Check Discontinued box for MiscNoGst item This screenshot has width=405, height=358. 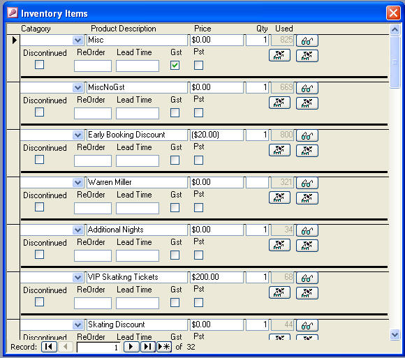click(39, 112)
